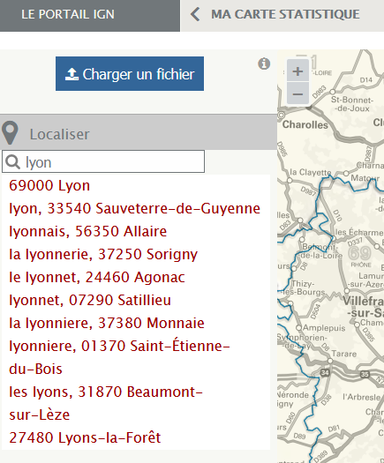
Task: Click the magnifier icon in search field
Action: [12, 162]
